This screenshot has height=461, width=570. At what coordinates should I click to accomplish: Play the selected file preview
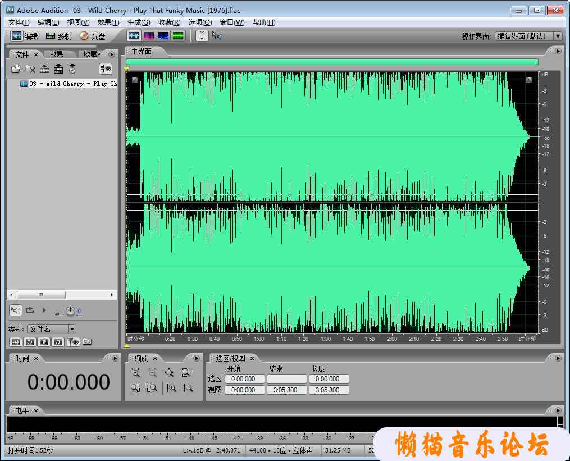[x=44, y=311]
